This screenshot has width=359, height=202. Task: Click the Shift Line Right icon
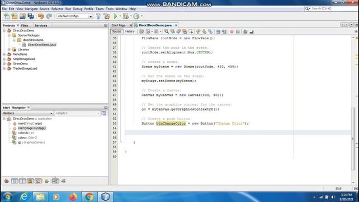[x=224, y=31]
